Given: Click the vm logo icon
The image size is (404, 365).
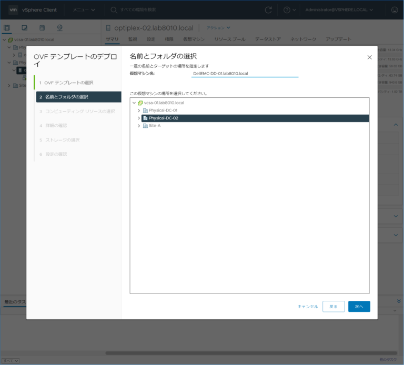Looking at the screenshot, I should [13, 10].
